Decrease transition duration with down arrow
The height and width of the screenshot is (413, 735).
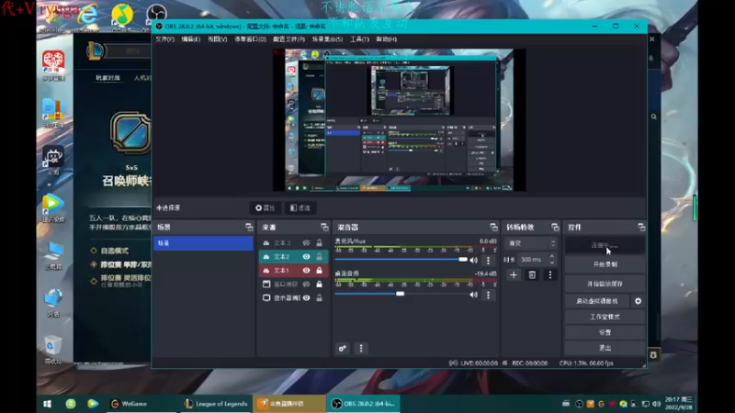click(x=552, y=262)
